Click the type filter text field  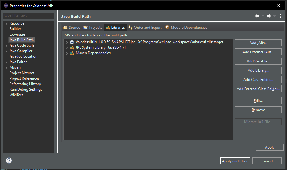pos(29,16)
